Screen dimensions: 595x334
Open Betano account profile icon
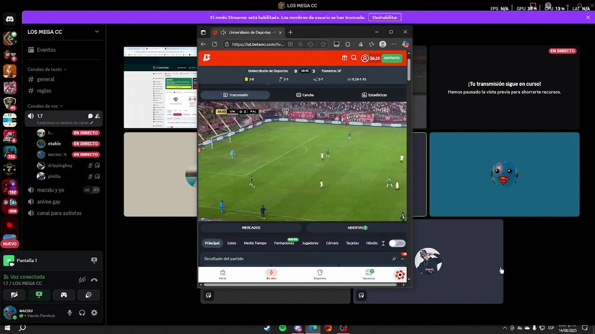(365, 58)
